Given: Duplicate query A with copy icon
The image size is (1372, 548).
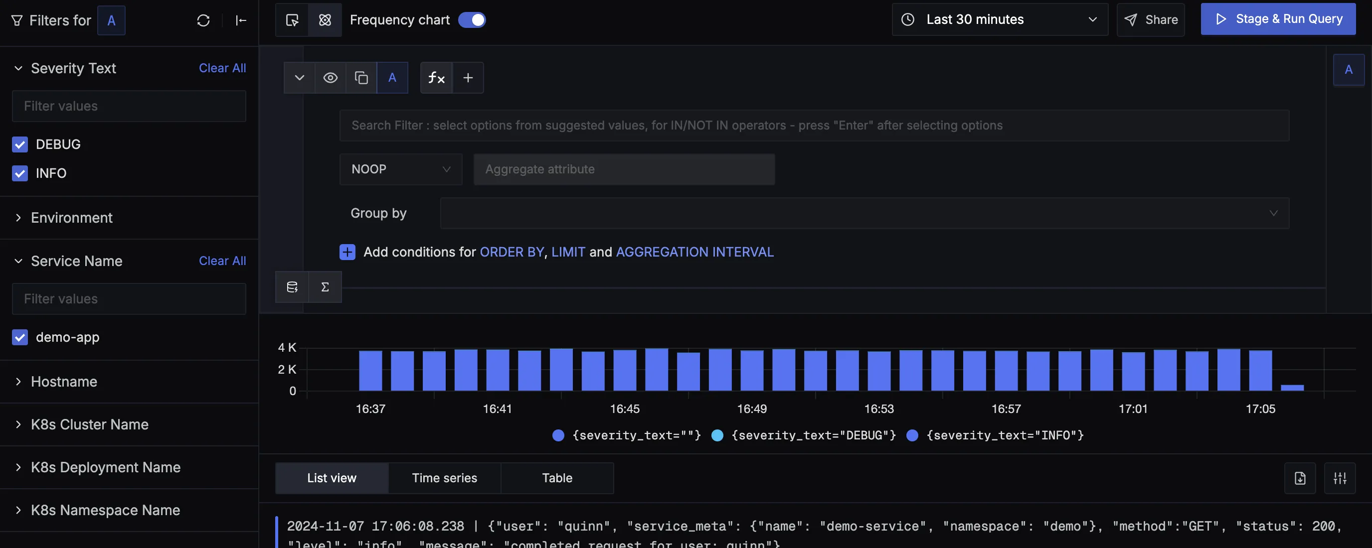Looking at the screenshot, I should pos(361,78).
